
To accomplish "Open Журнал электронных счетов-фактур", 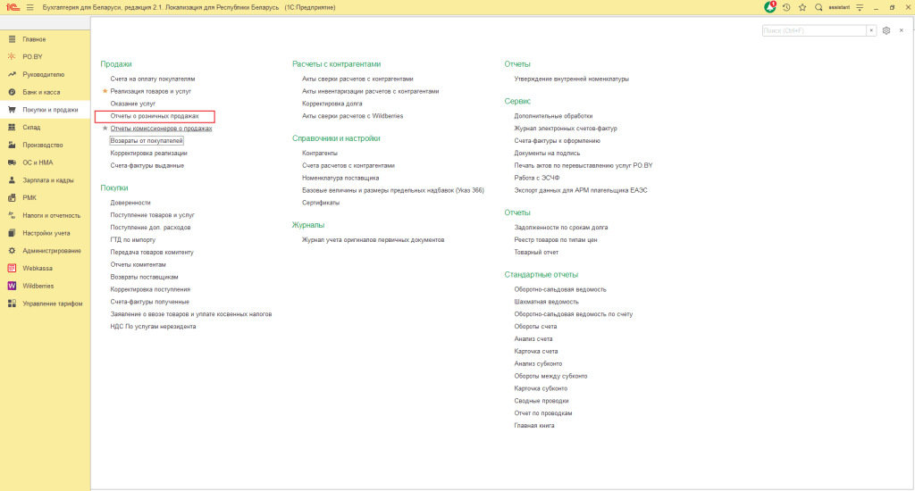I will tap(566, 129).
